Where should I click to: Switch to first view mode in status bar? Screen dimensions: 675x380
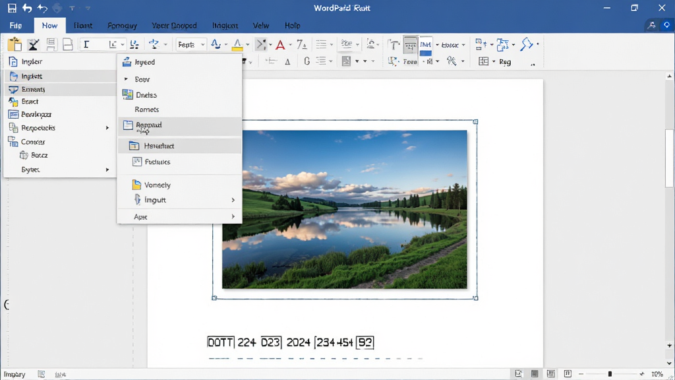tap(519, 373)
